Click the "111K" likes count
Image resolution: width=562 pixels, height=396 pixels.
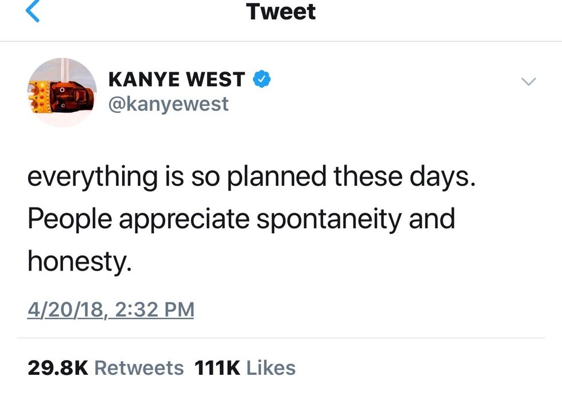coord(218,368)
